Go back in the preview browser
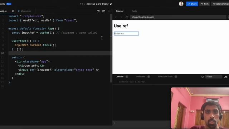The image size is (229, 129). click(x=116, y=17)
